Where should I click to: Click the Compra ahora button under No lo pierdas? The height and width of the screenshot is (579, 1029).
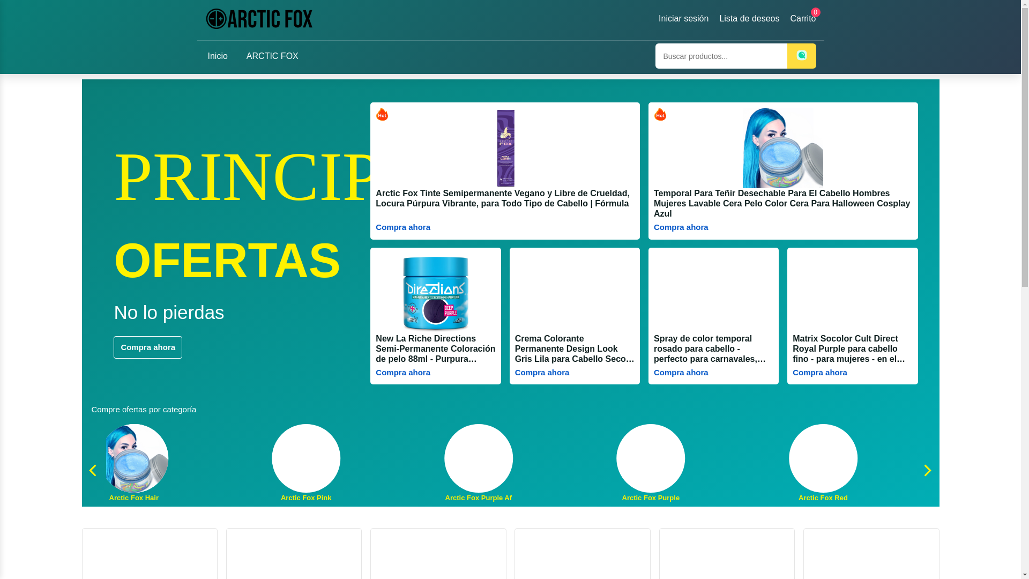click(x=148, y=347)
